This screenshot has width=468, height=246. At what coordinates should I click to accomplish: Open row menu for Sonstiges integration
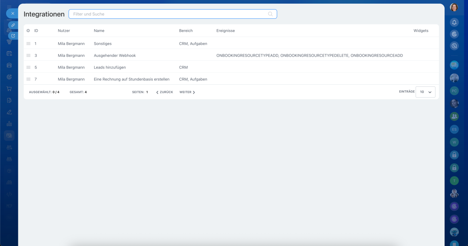click(x=28, y=44)
